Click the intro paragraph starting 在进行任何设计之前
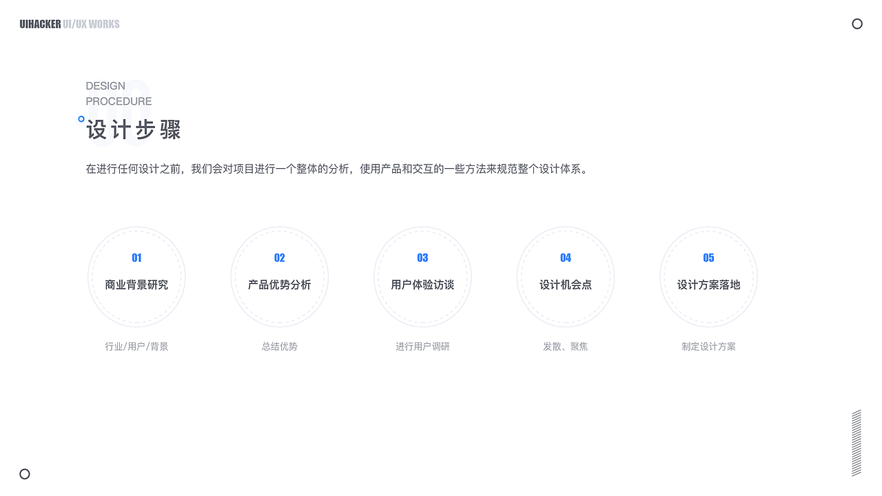The height and width of the screenshot is (496, 882). click(x=338, y=169)
